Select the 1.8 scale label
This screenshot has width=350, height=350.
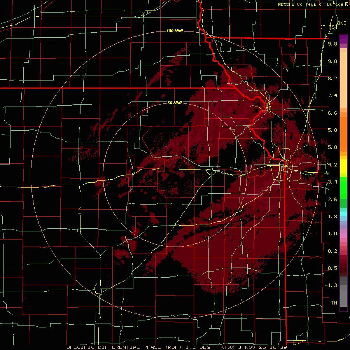(332, 217)
